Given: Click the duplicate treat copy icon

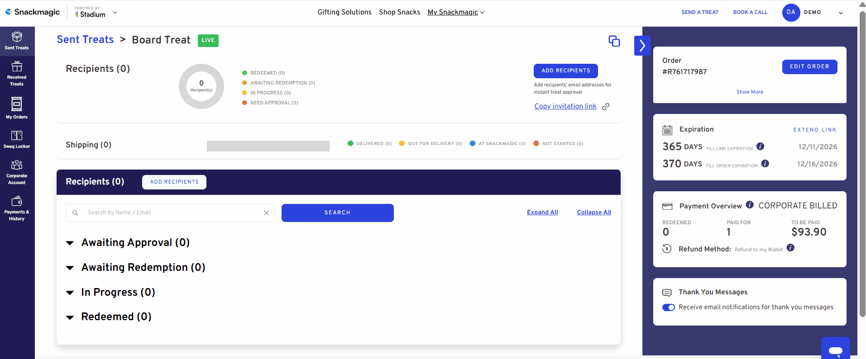Looking at the screenshot, I should point(614,41).
